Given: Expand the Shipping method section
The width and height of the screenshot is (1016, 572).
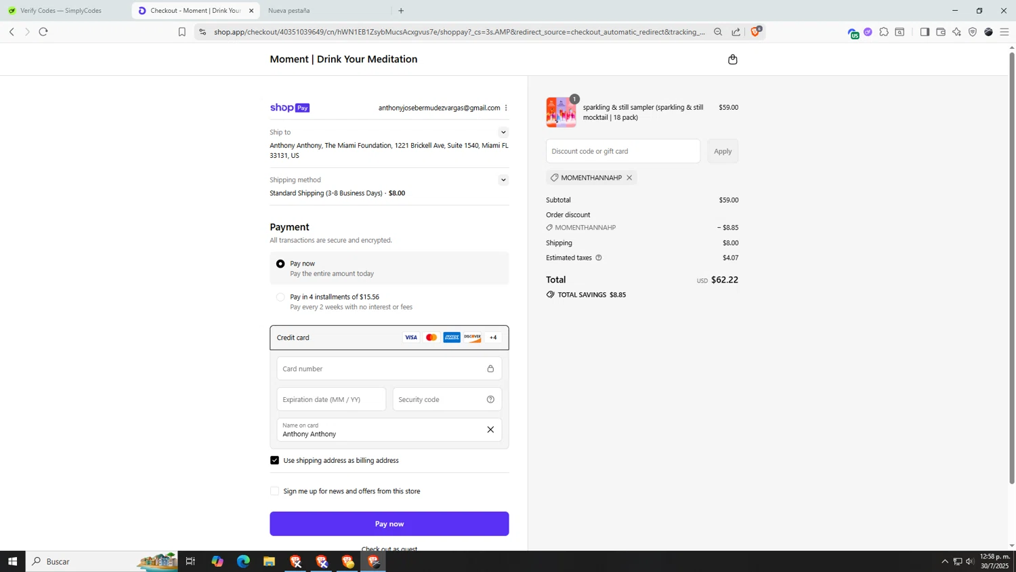Looking at the screenshot, I should click(x=503, y=180).
